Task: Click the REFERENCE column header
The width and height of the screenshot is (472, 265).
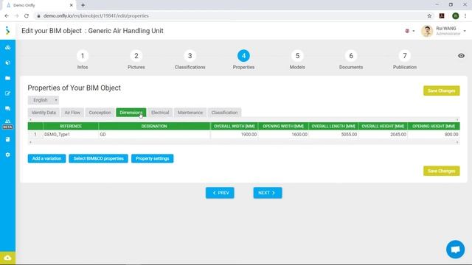Action: (x=71, y=126)
